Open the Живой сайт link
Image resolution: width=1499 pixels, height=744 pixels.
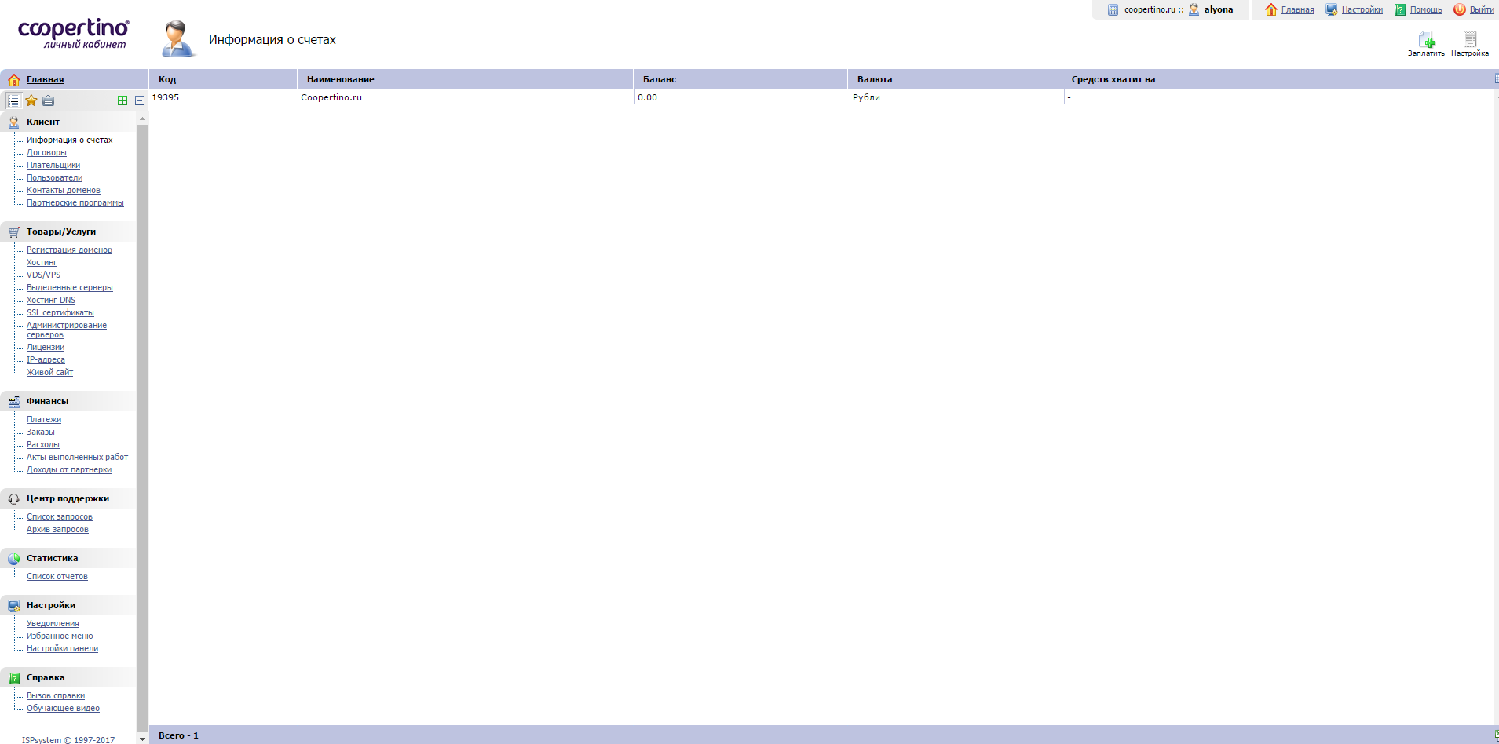49,372
